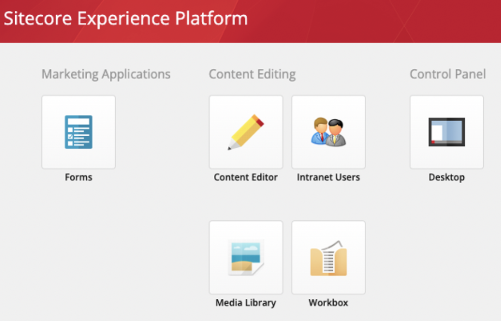Click the Forms label text
The width and height of the screenshot is (501, 321).
coord(78,177)
